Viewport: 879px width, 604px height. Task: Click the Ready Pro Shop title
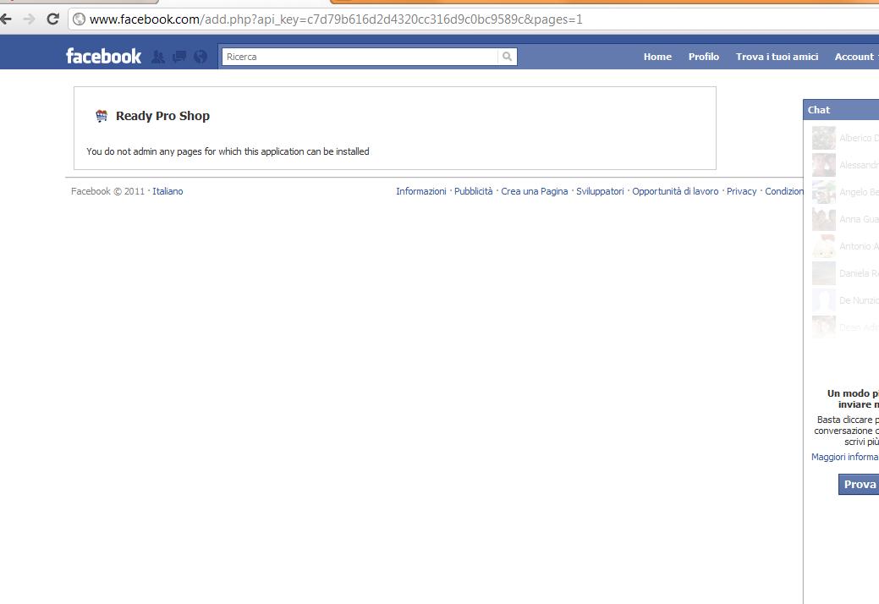click(162, 116)
